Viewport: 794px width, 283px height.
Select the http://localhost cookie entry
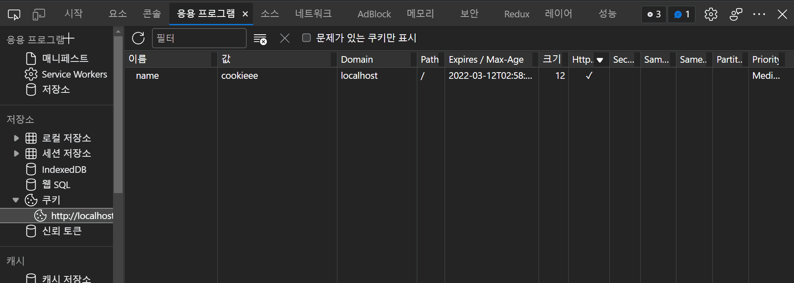click(82, 216)
